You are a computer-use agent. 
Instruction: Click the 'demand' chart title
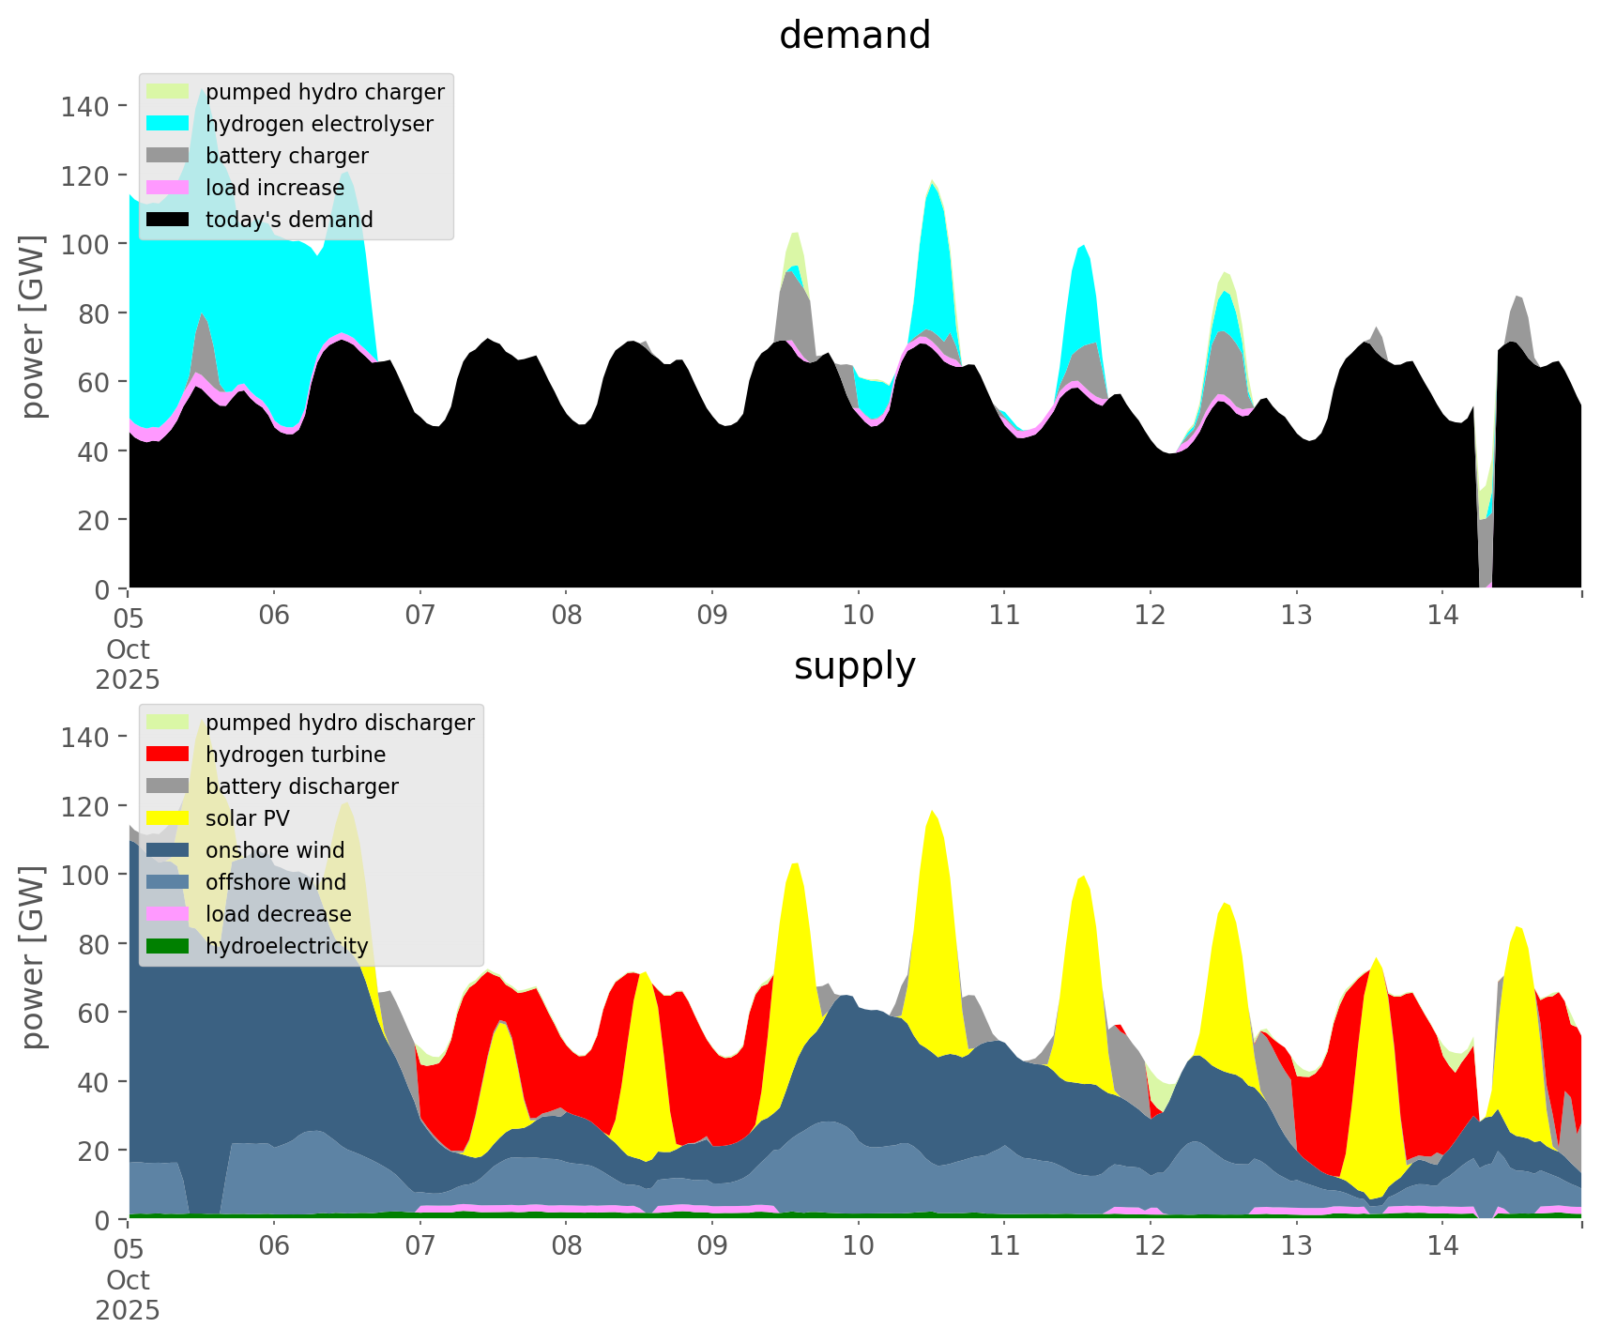pyautogui.click(x=854, y=36)
